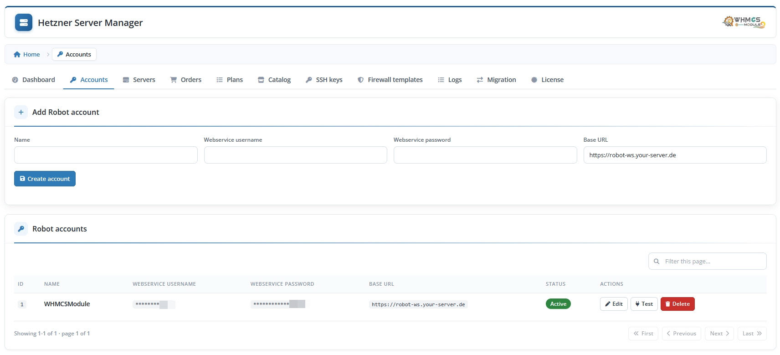
Task: Test the WHMCSModule account connection
Action: click(644, 304)
